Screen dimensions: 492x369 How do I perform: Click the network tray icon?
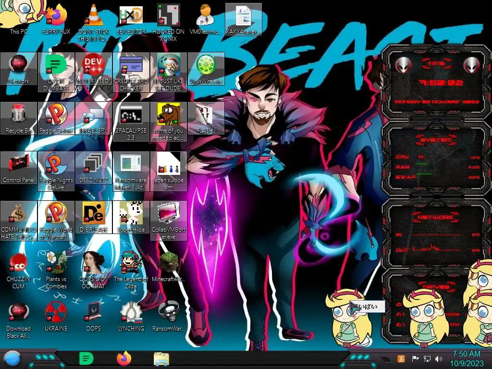coord(427,358)
